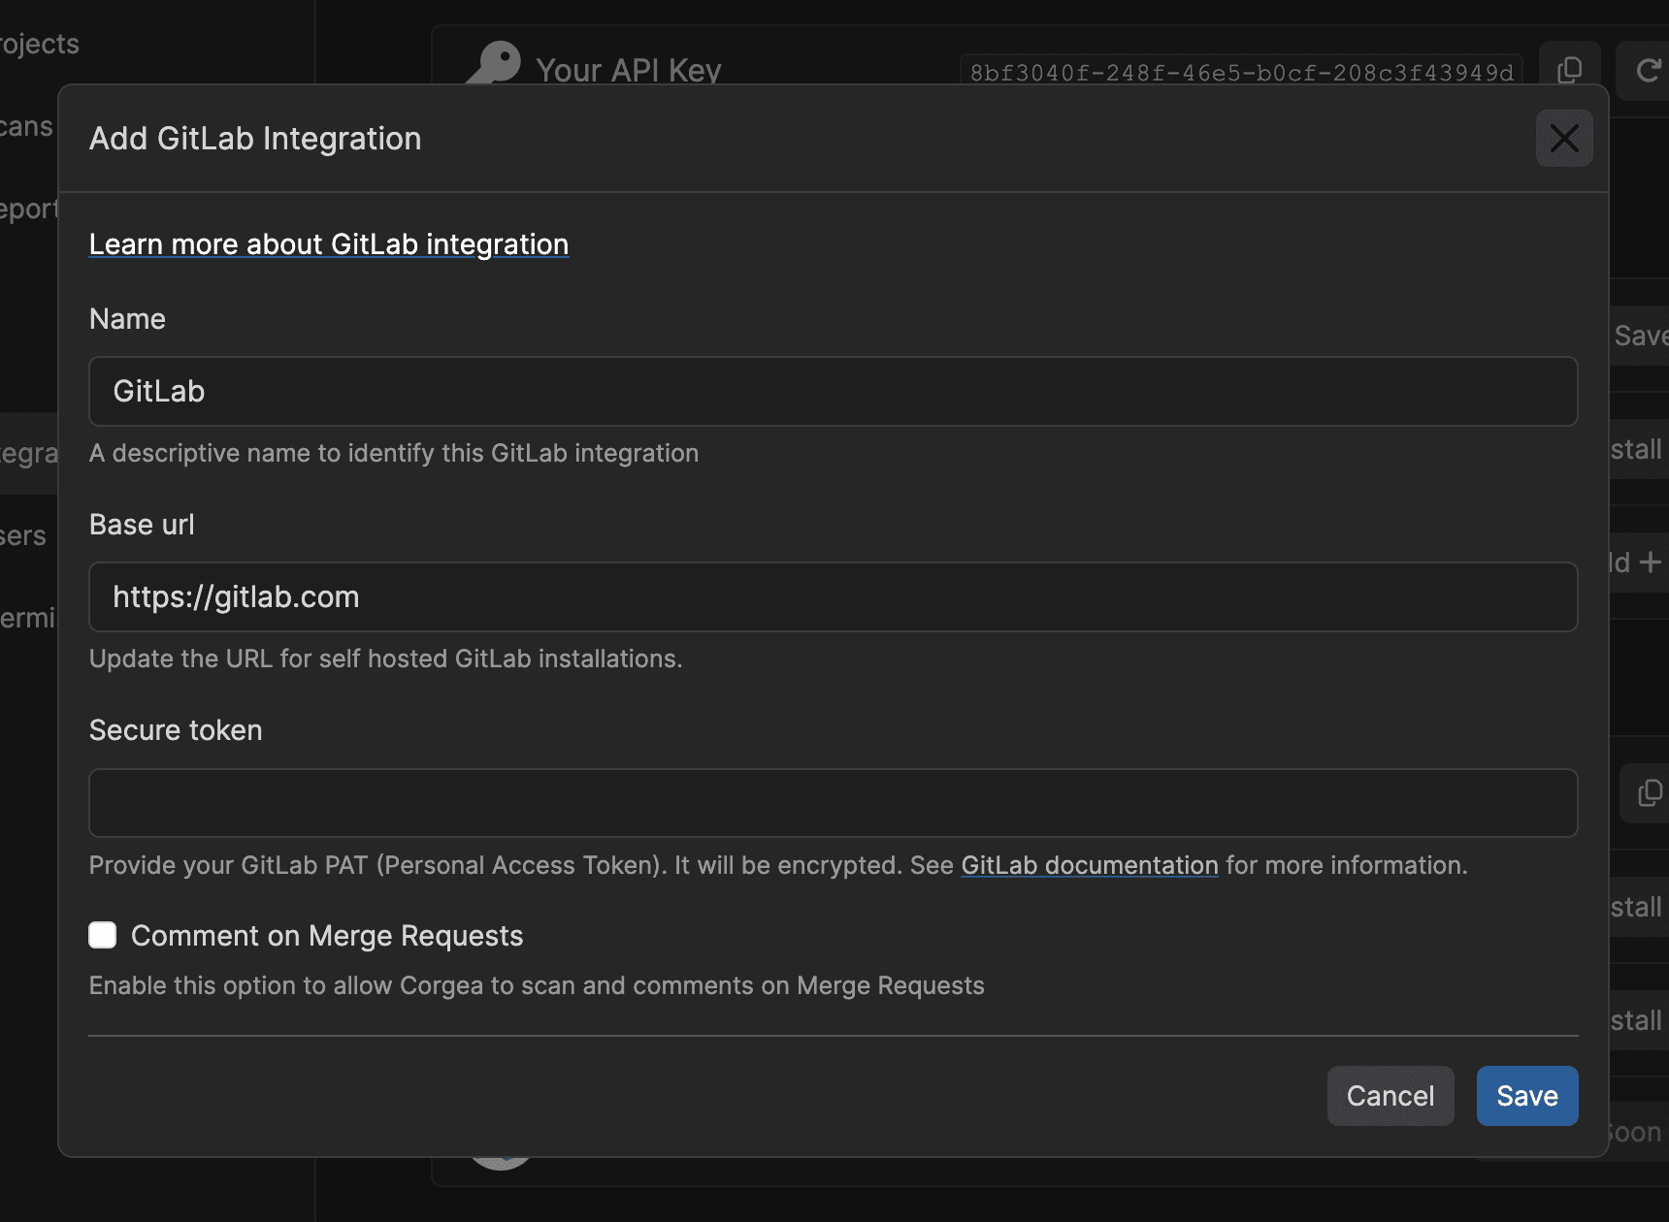1669x1222 pixels.
Task: Enable the Comment on Merge Requests checkbox
Action: (103, 935)
